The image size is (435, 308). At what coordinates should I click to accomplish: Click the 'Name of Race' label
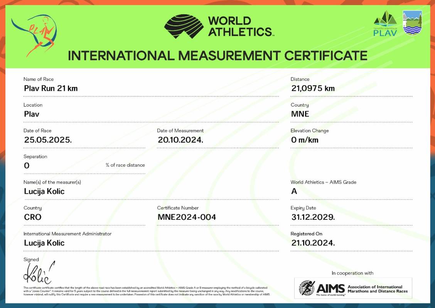coord(39,79)
